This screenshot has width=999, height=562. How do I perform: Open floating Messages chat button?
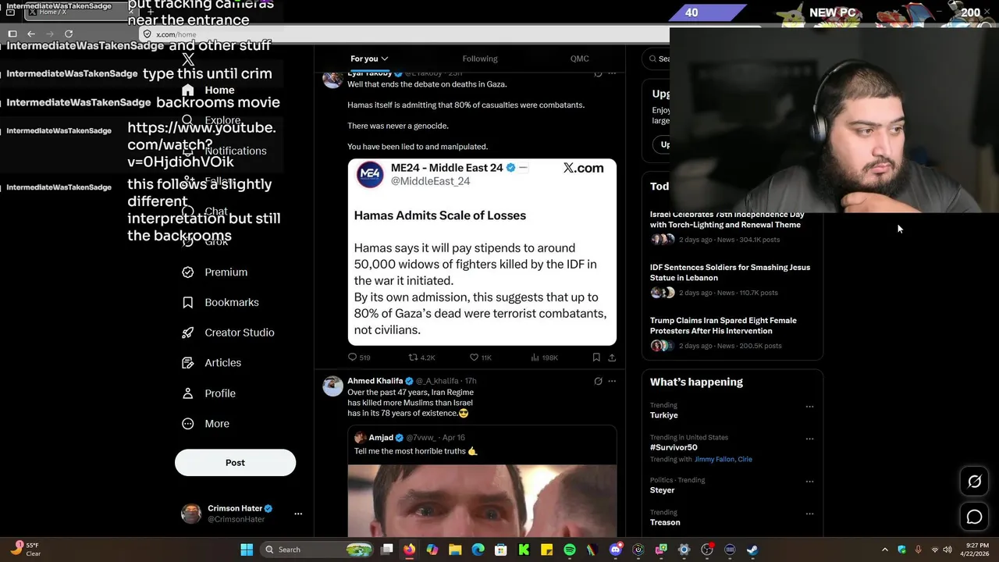coord(974,517)
